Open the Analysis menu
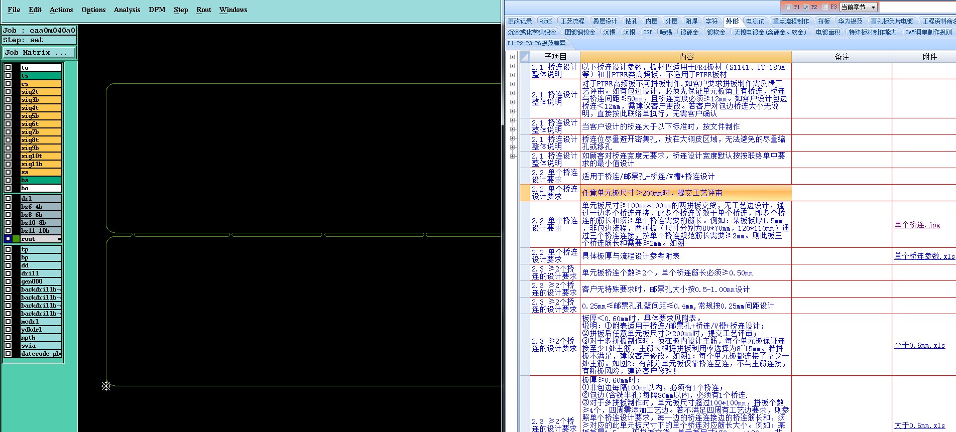 [x=127, y=10]
